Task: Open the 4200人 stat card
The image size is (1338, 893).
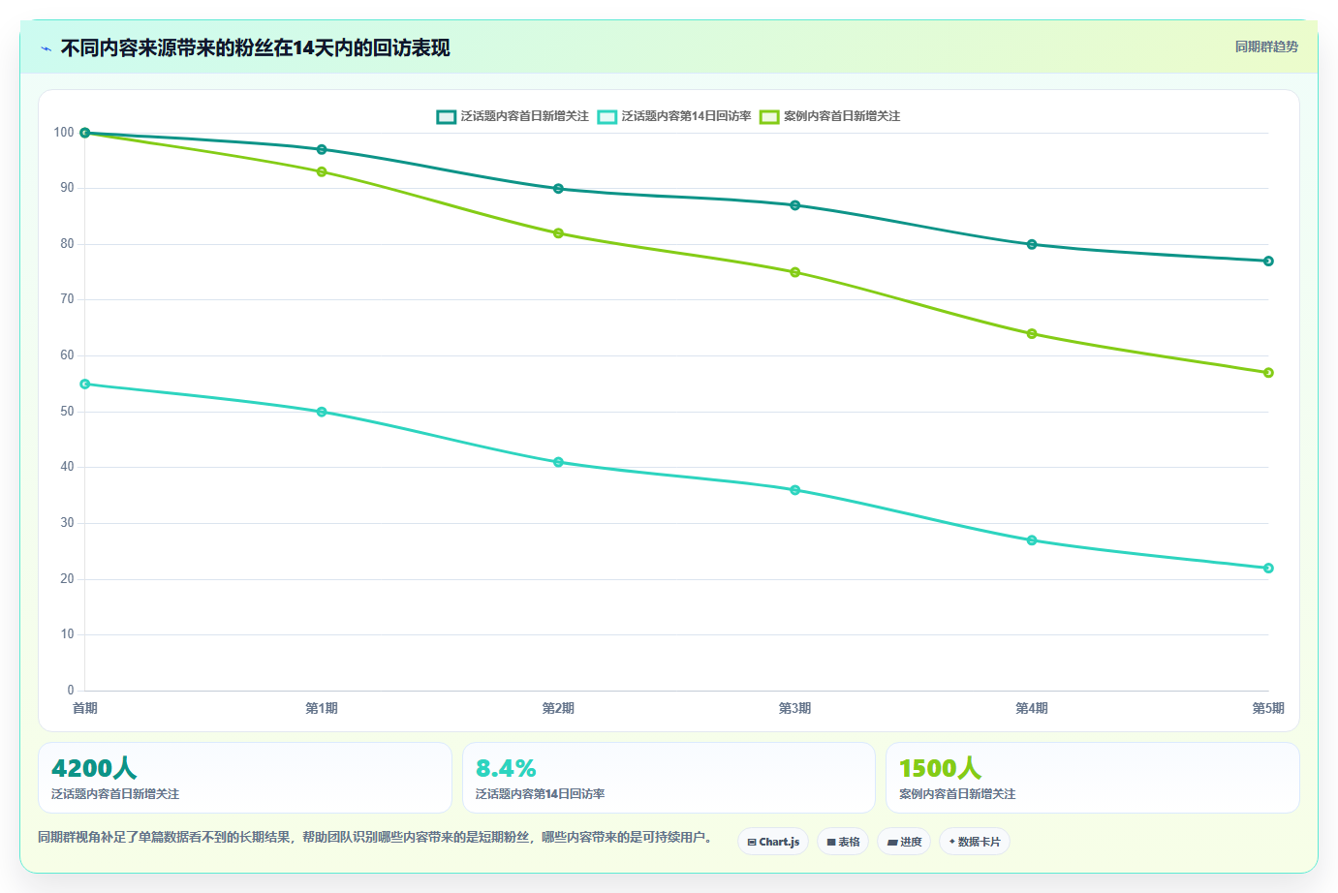Action: pos(245,778)
